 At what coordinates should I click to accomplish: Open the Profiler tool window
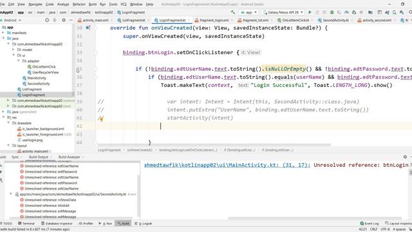point(86,224)
